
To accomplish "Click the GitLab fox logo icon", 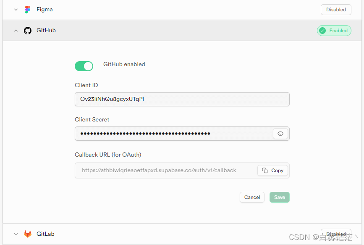I will pyautogui.click(x=27, y=234).
